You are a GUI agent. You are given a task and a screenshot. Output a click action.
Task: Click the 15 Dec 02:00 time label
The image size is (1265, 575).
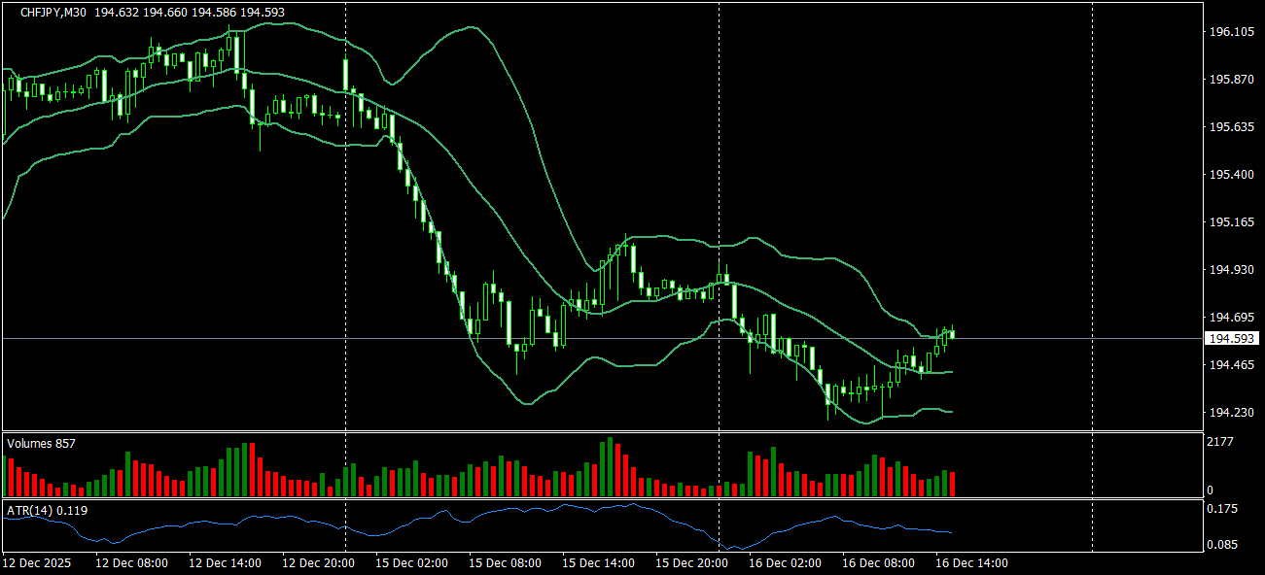click(412, 563)
